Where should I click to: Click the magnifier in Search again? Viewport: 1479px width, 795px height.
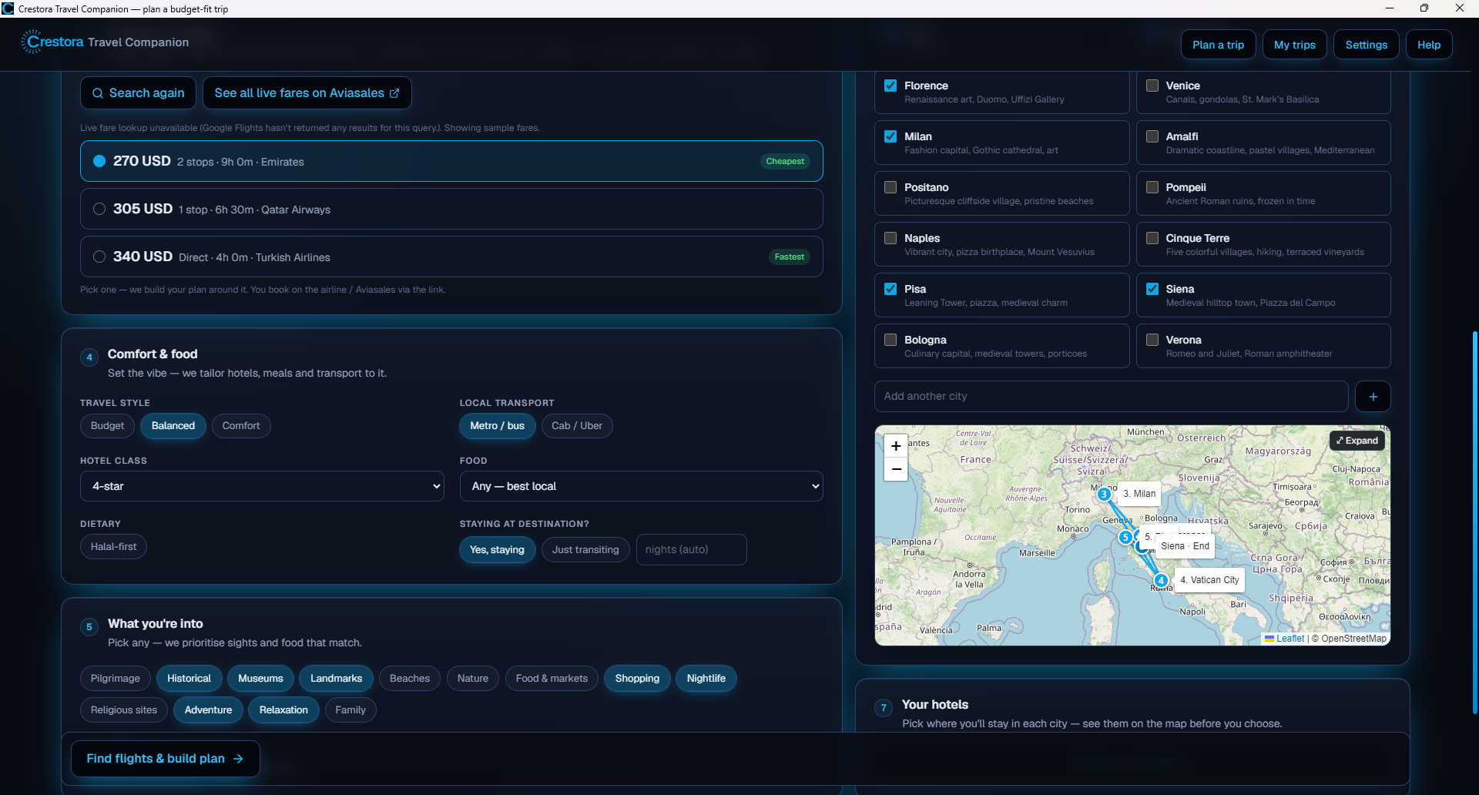tap(98, 93)
